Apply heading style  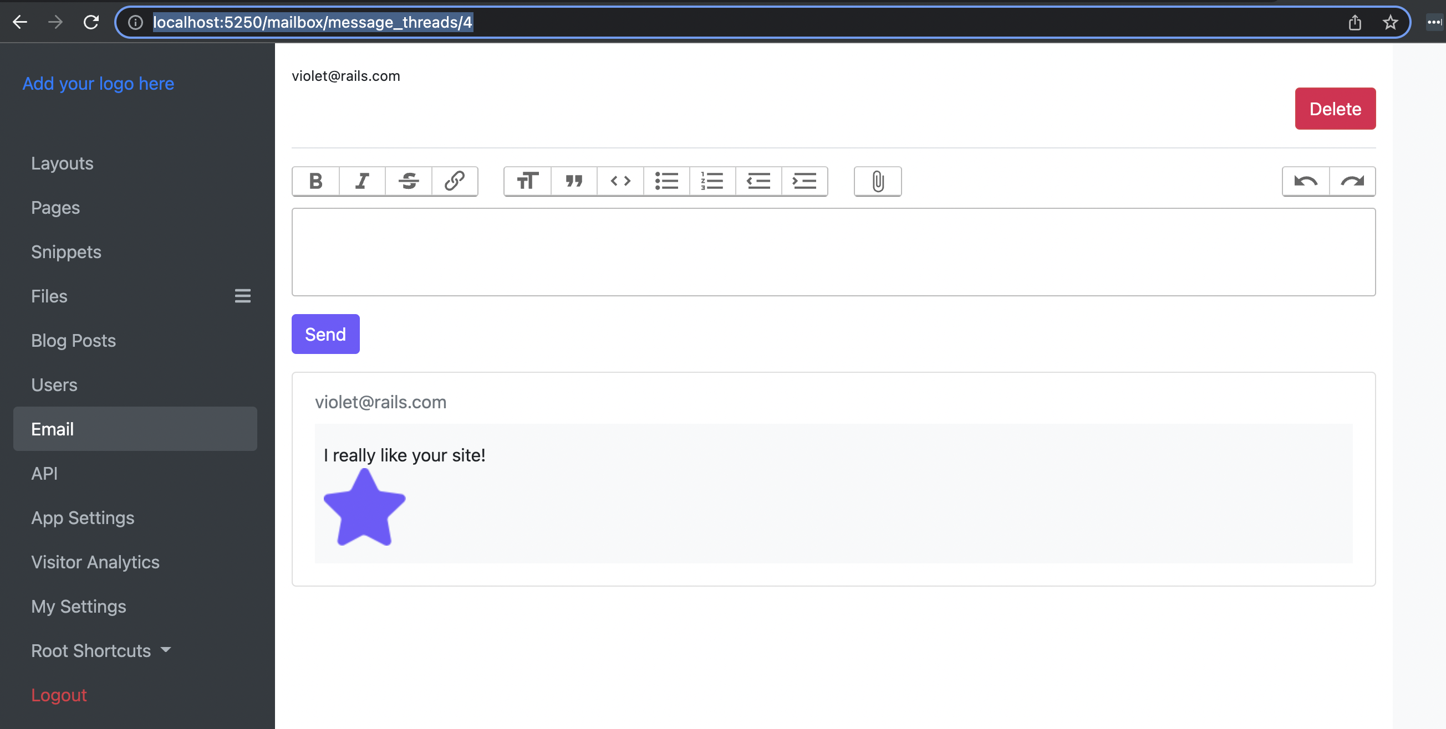pyautogui.click(x=527, y=181)
